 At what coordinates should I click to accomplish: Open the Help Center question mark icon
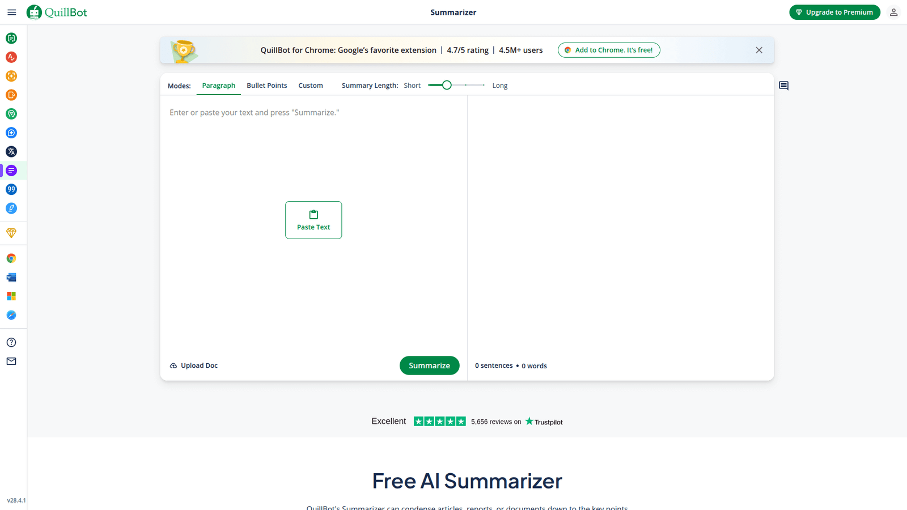(11, 342)
